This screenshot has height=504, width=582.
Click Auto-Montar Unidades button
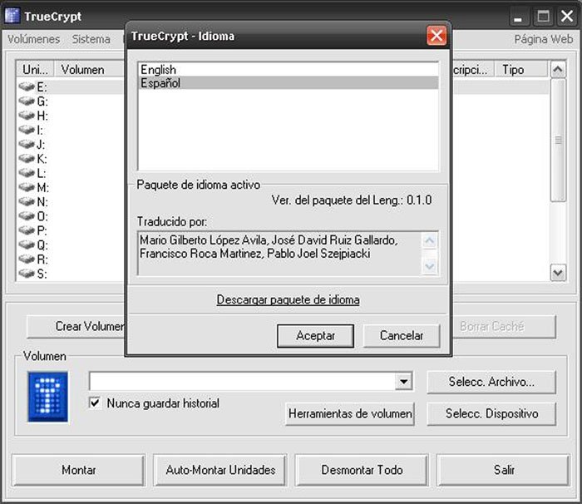coord(220,470)
